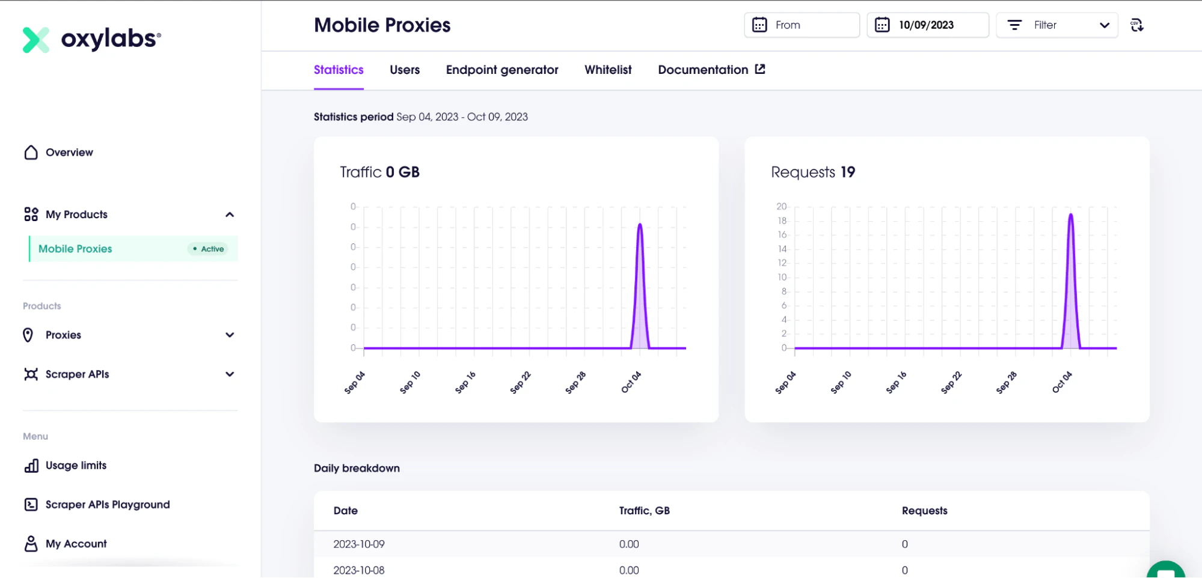Screen dimensions: 1202x578
Task: Click the From date input field
Action: click(x=802, y=25)
